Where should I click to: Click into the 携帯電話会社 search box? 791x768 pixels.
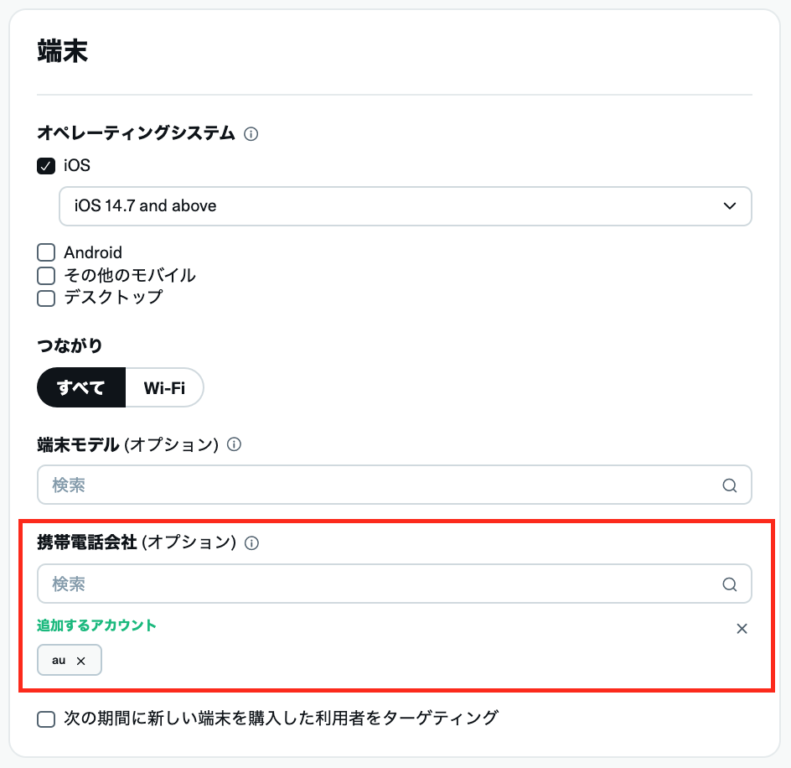pos(377,584)
